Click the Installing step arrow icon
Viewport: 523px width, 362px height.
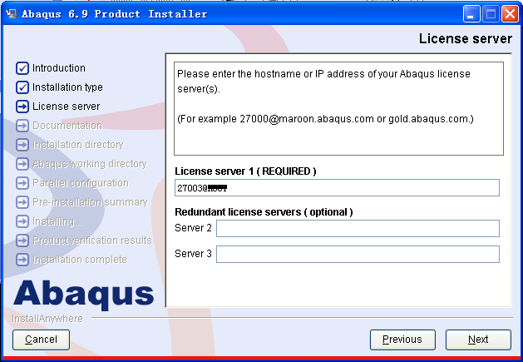[x=22, y=221]
